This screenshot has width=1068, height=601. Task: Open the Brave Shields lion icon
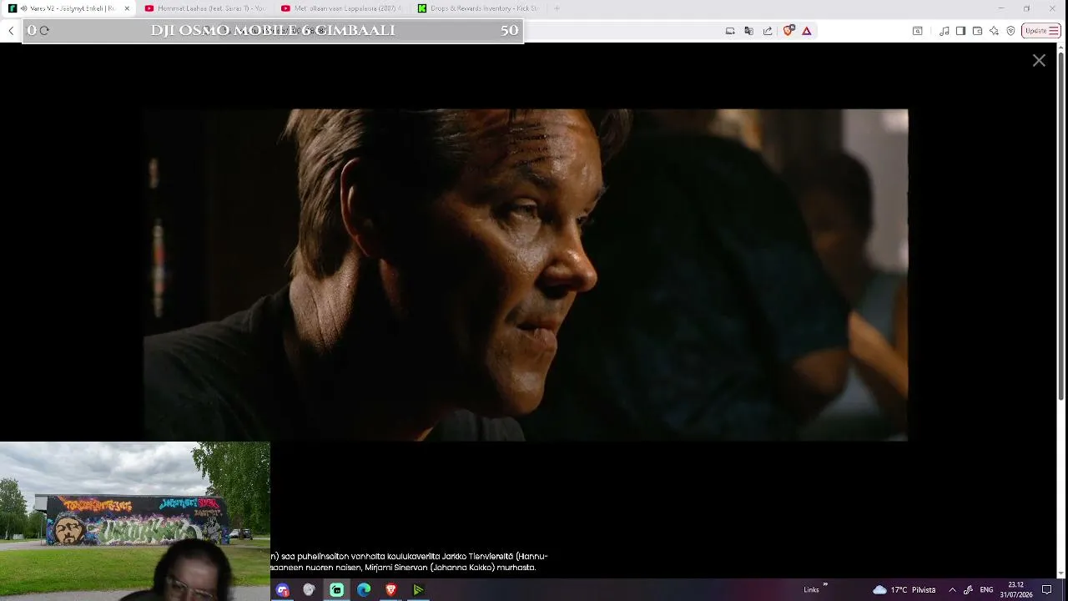pyautogui.click(x=788, y=31)
